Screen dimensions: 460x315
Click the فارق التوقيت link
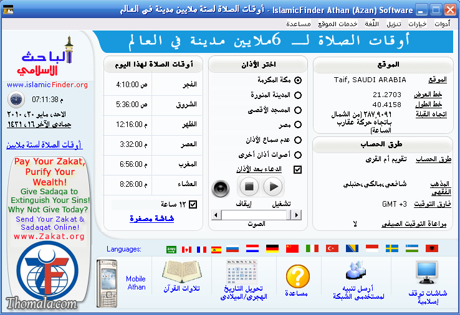click(433, 204)
